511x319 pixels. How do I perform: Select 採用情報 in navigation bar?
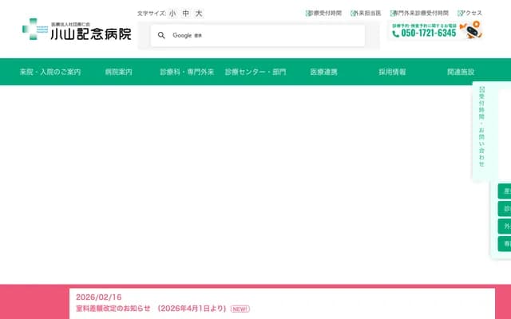(392, 72)
